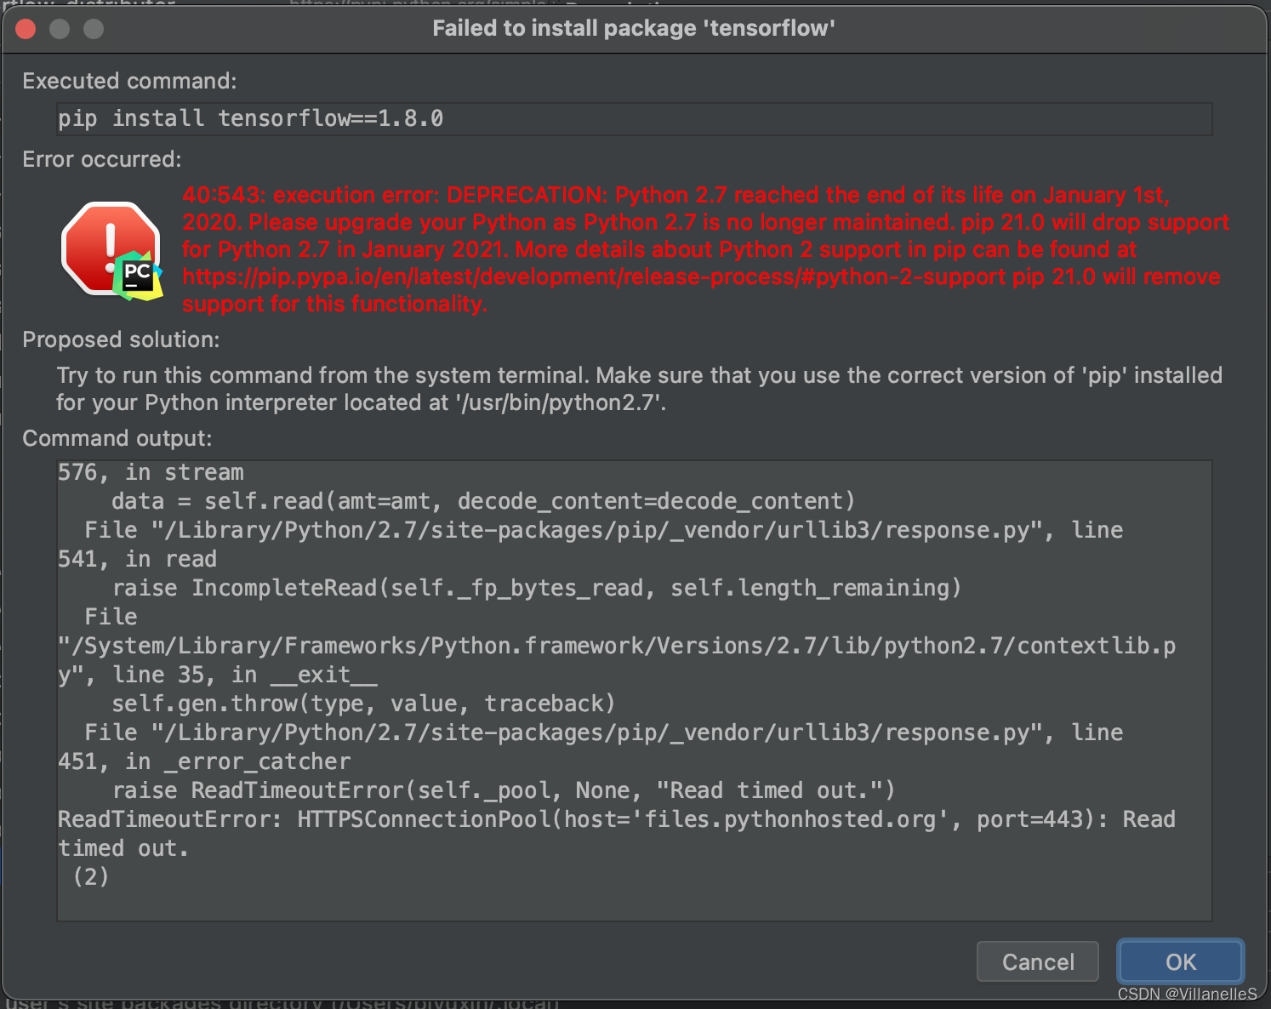Click the pip.pypa.io release-process URL
Viewport: 1271px width, 1009px height.
click(594, 276)
